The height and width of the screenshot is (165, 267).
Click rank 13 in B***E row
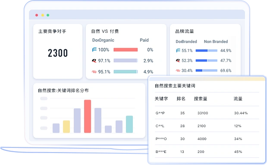click(x=182, y=152)
